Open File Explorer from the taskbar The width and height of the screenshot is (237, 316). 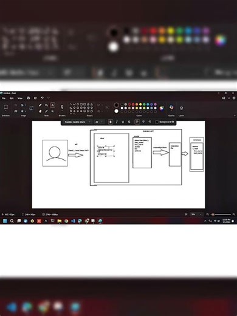tap(60, 221)
